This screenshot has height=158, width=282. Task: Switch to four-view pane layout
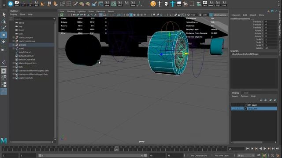(x=4, y=78)
